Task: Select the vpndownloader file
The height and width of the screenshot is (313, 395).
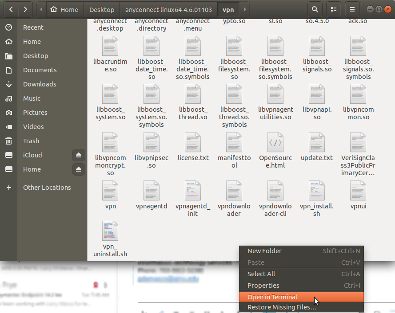Action: click(234, 199)
